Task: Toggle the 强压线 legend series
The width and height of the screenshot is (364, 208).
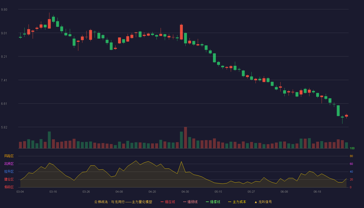Action: [168, 202]
